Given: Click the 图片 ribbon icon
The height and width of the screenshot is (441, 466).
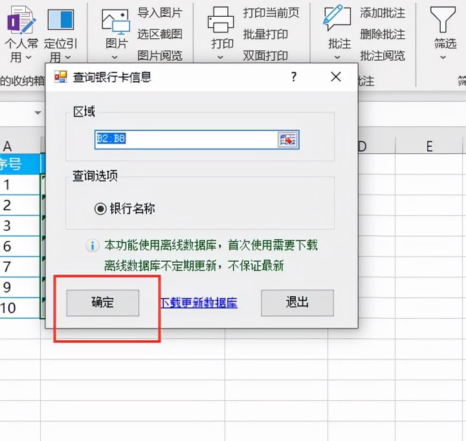Looking at the screenshot, I should coord(116,21).
